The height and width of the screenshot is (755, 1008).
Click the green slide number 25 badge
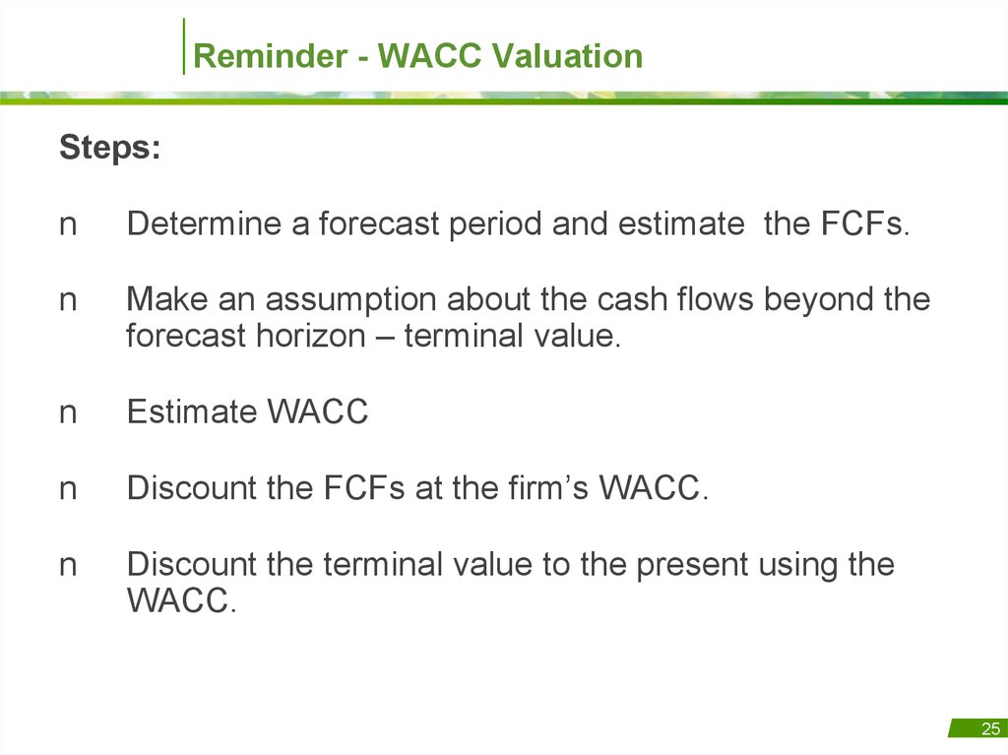click(x=978, y=728)
